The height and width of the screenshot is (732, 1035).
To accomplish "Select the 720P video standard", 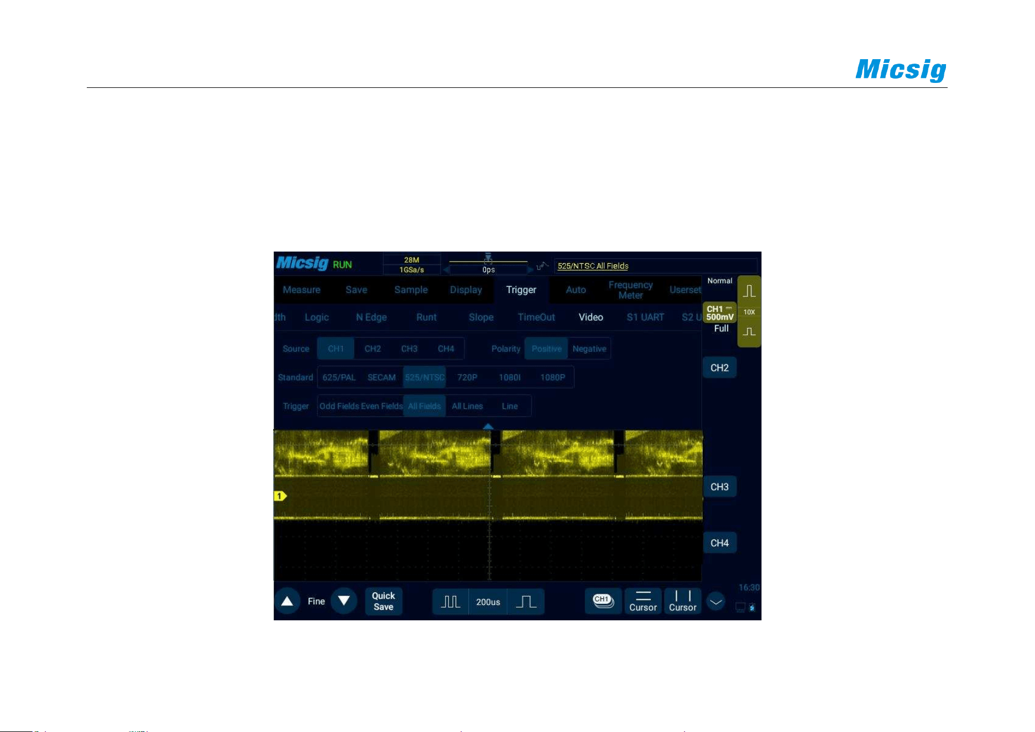I will click(467, 378).
